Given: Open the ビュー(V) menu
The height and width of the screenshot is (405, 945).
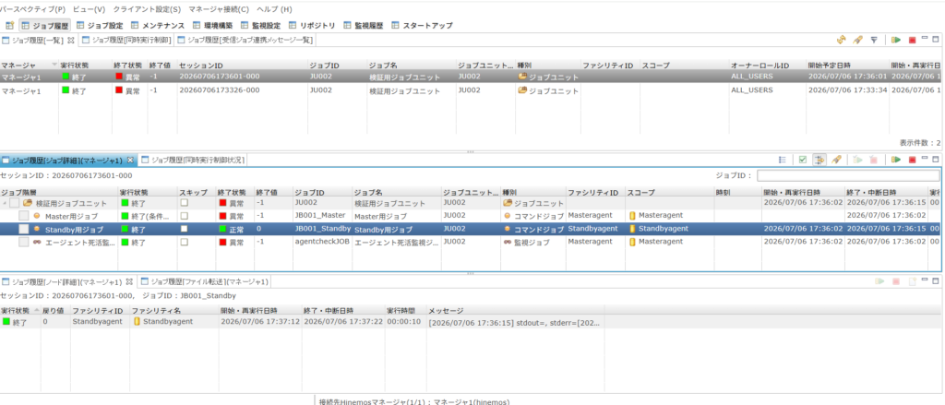Looking at the screenshot, I should 89,9.
